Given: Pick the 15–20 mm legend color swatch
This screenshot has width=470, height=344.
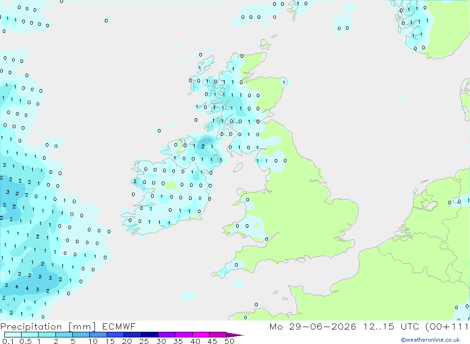Looking at the screenshot, I should 115,335.
